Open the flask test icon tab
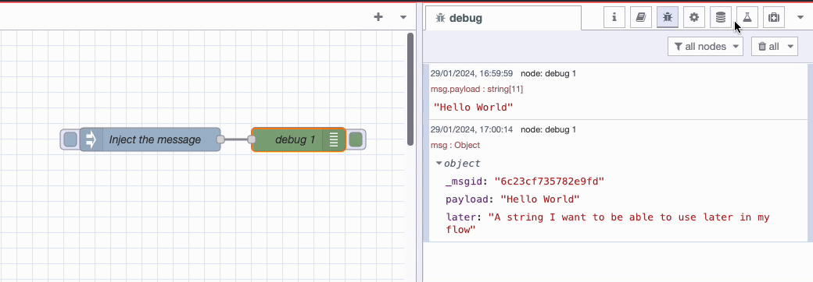 coord(747,18)
